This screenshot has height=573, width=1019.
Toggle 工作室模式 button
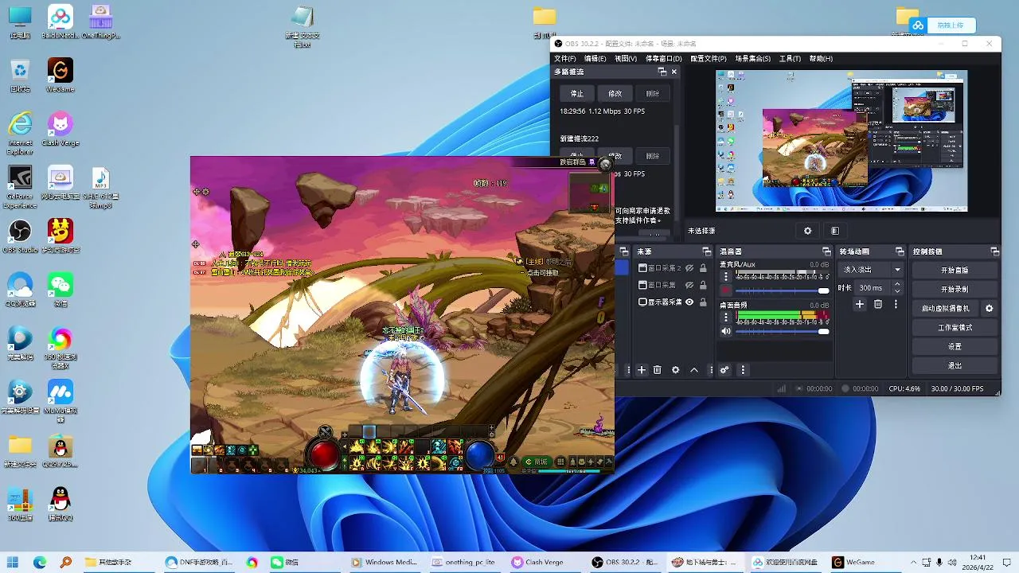[x=955, y=327]
